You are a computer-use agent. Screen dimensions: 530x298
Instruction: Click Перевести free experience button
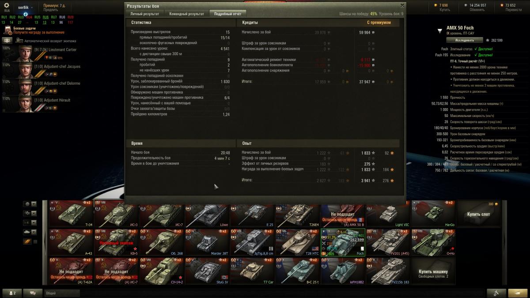click(513, 9)
